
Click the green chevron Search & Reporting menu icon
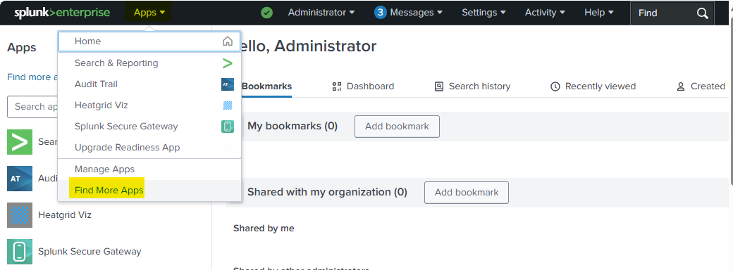coord(227,63)
